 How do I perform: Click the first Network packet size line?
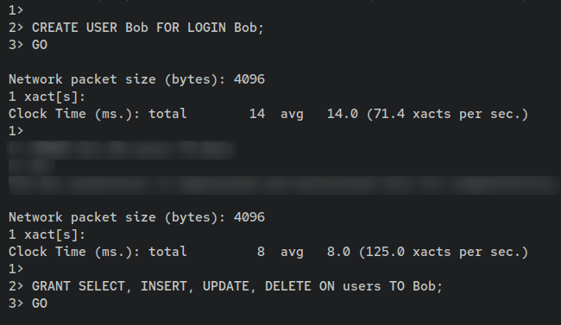click(136, 79)
